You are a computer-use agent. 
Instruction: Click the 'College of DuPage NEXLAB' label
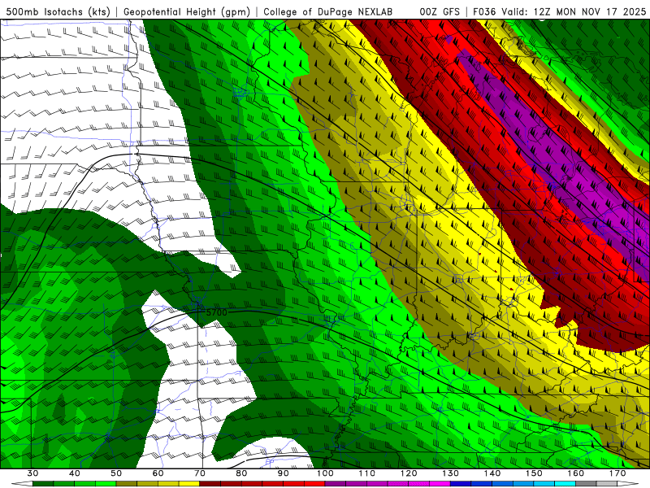pyautogui.click(x=327, y=11)
